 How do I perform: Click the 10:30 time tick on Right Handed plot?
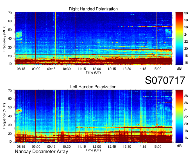(66, 69)
